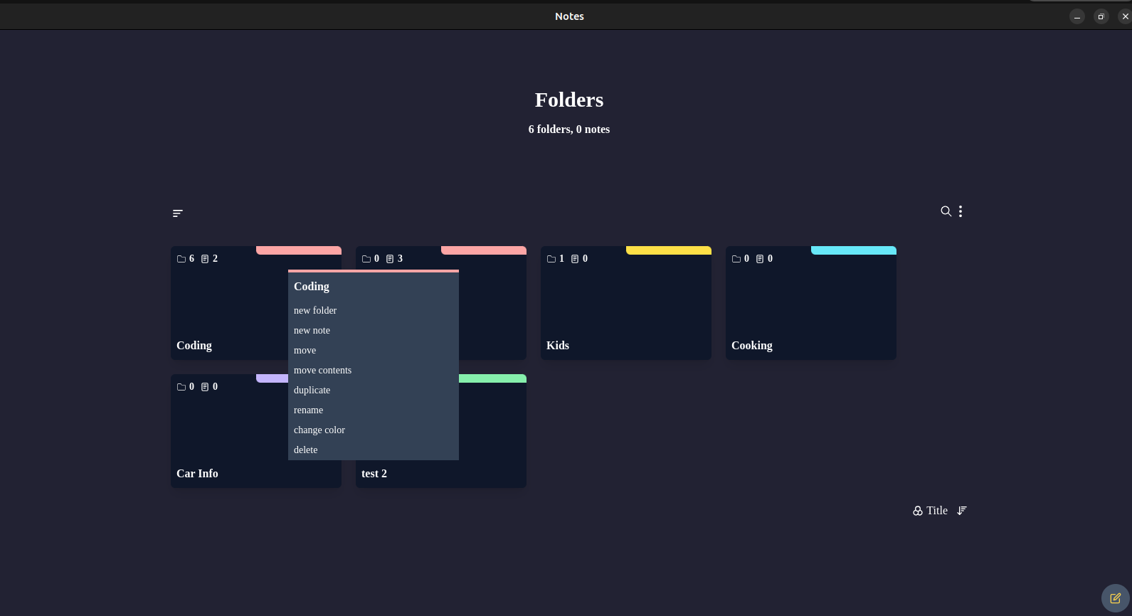1132x616 pixels.
Task: Click the subfolder count icon on Coding card
Action: point(181,259)
